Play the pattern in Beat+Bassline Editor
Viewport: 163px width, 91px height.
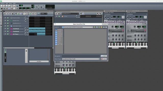[56, 14]
